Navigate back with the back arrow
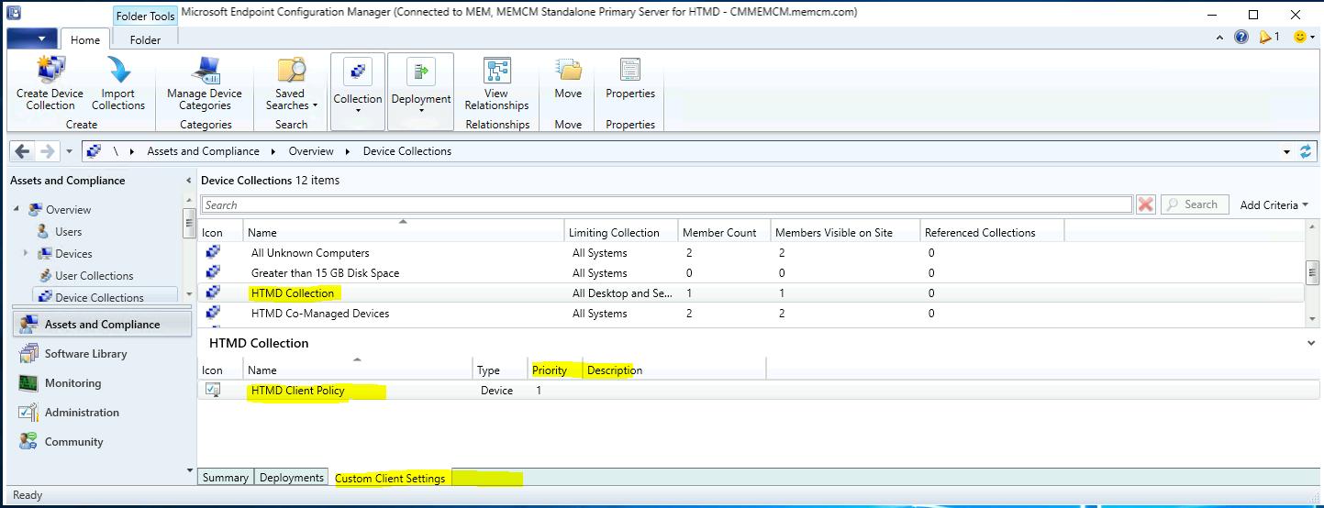The width and height of the screenshot is (1324, 508). coord(23,151)
